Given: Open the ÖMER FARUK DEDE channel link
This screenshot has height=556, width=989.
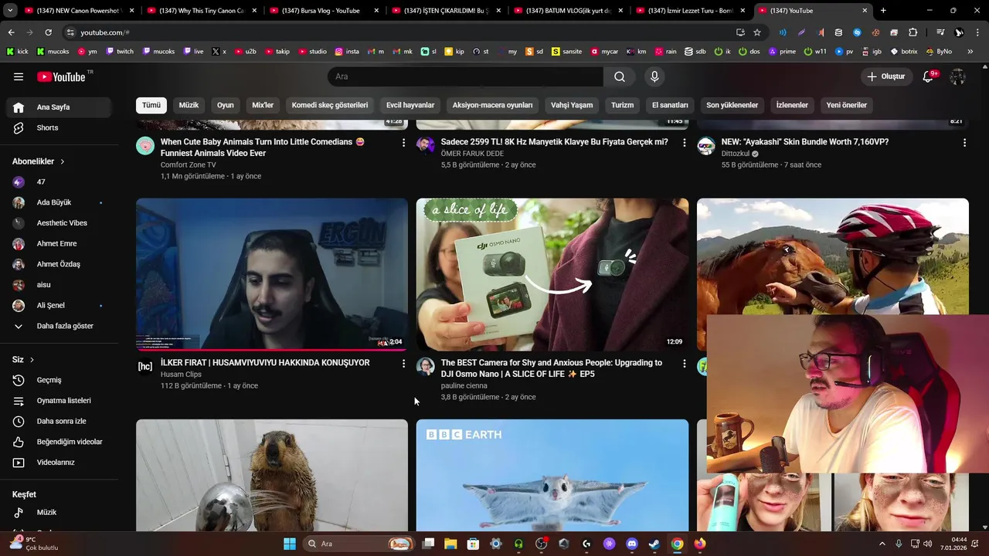Looking at the screenshot, I should click(472, 154).
